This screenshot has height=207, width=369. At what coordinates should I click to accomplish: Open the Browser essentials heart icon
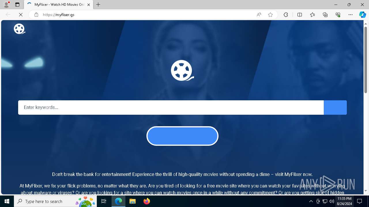pos(338,15)
